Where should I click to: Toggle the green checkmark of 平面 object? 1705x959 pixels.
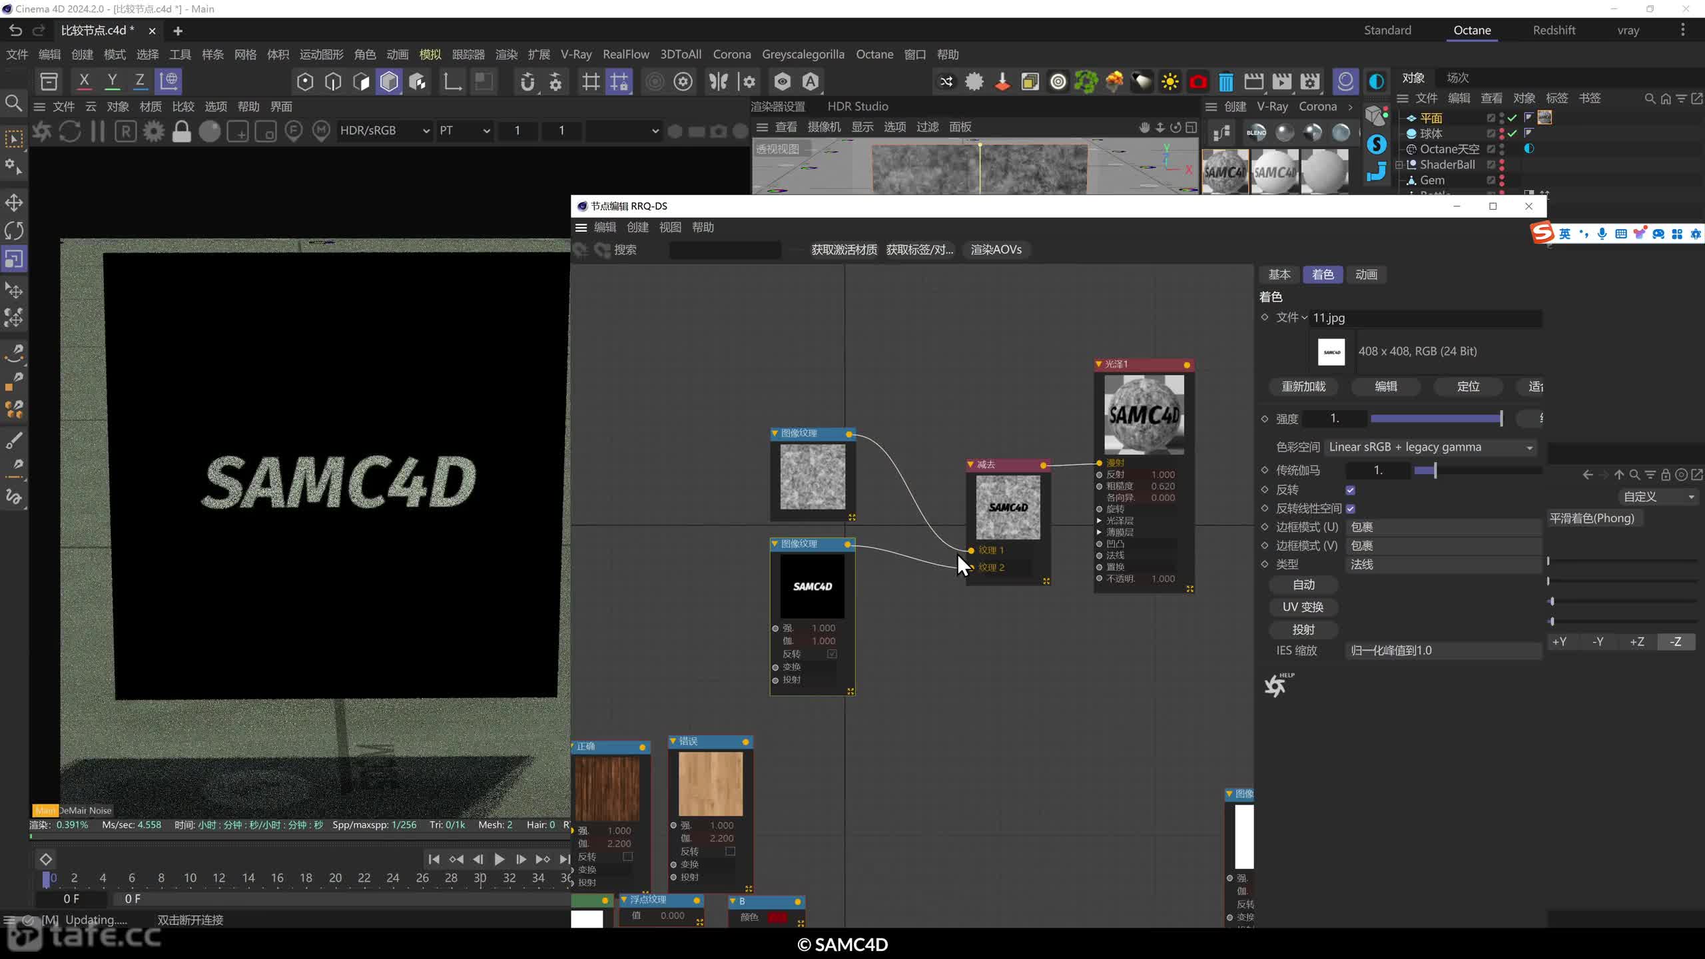pos(1513,118)
